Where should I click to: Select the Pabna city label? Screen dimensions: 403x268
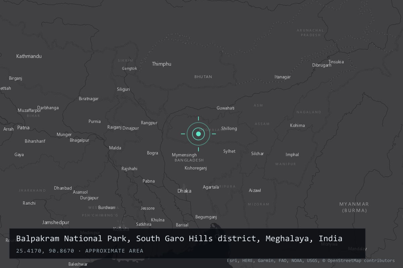(149, 181)
